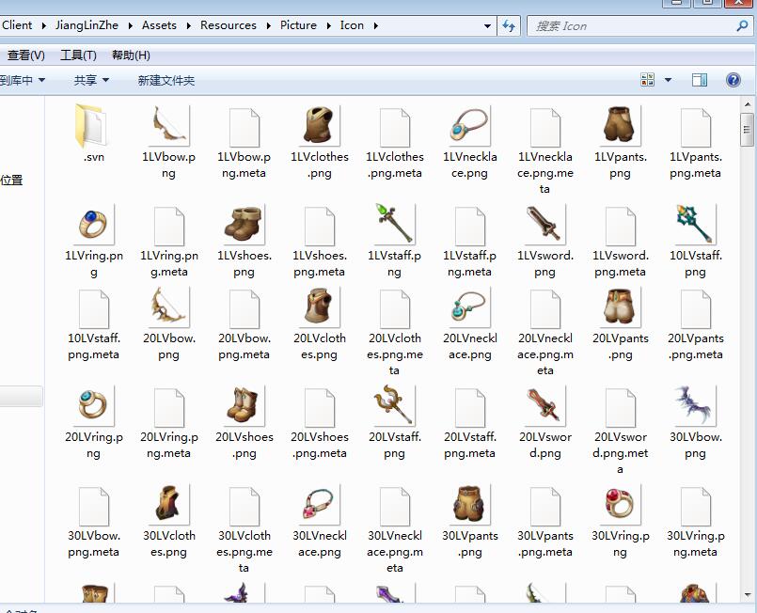This screenshot has width=757, height=613.
Task: Expand the view options dropdown arrow
Action: pyautogui.click(x=669, y=81)
